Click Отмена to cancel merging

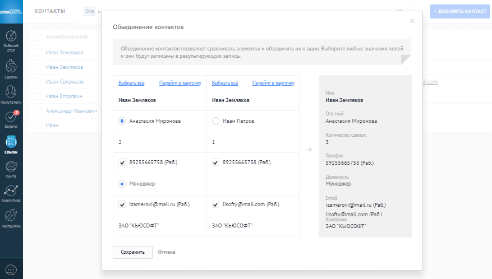[167, 252]
